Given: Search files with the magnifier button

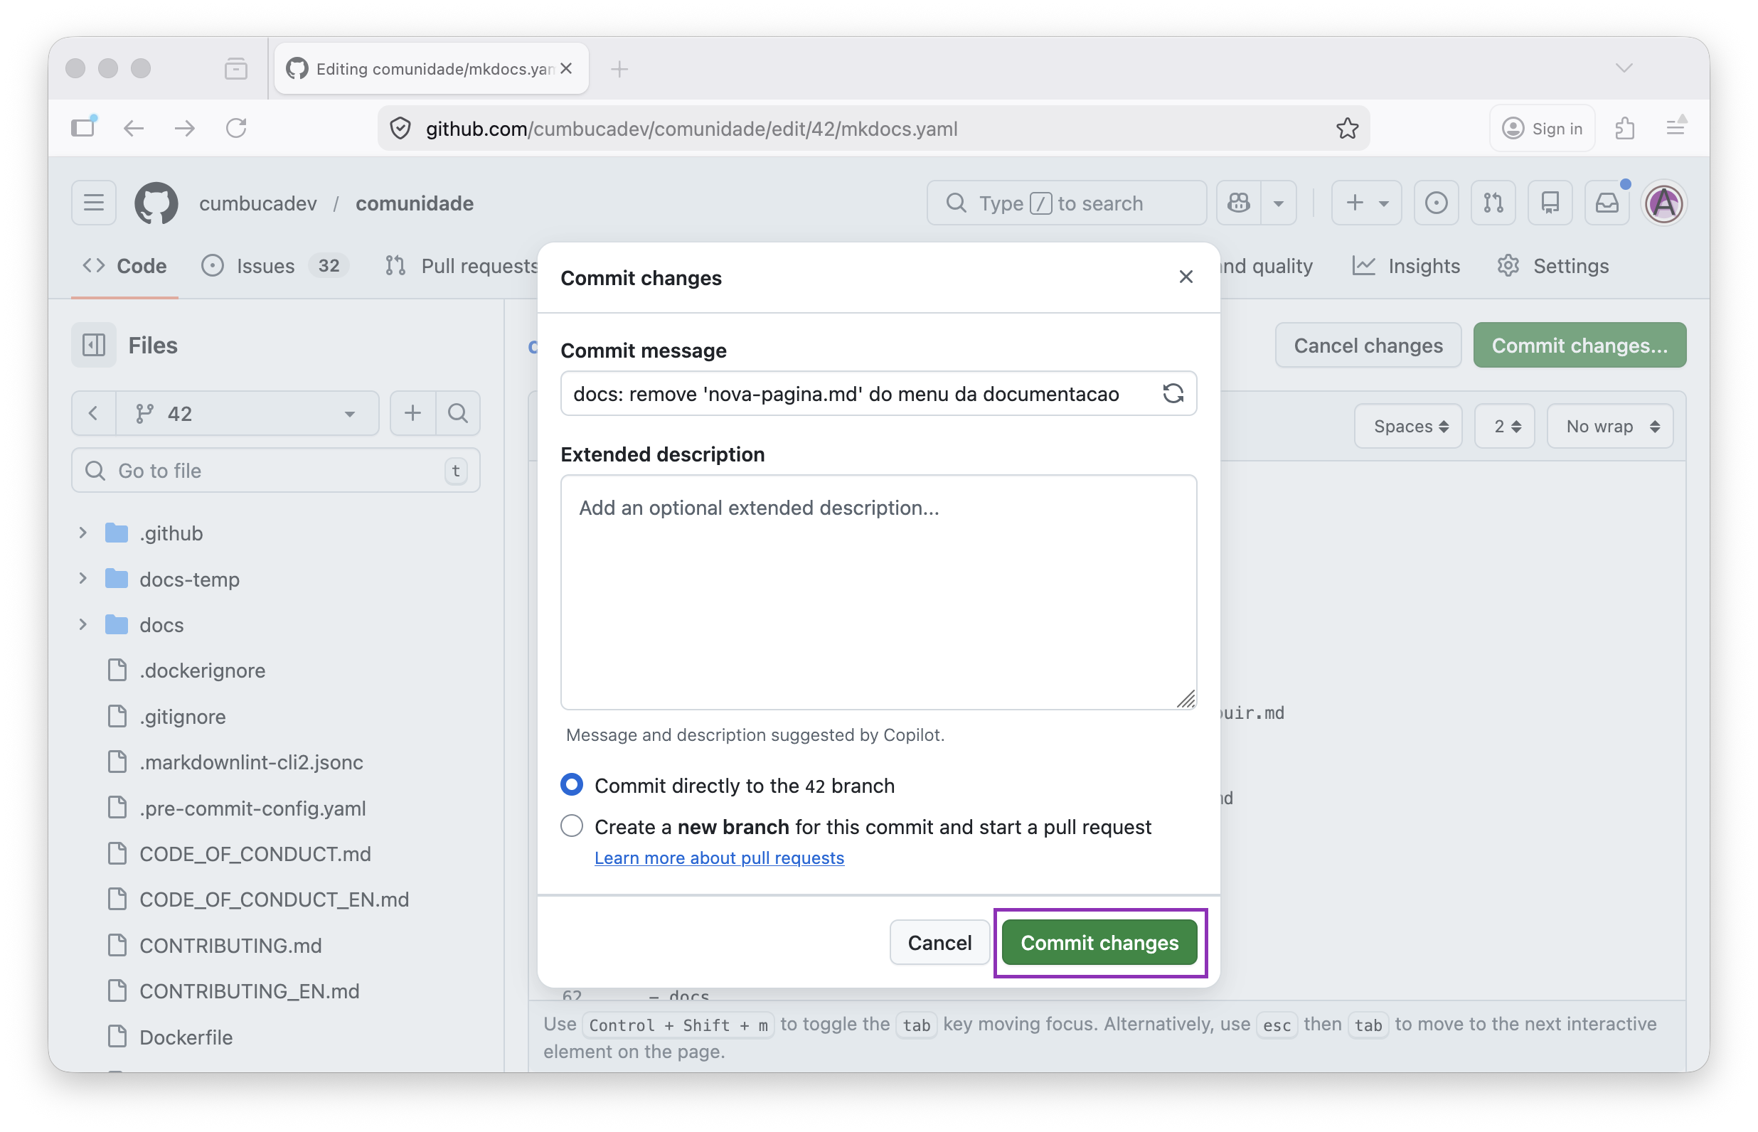Looking at the screenshot, I should [x=458, y=413].
